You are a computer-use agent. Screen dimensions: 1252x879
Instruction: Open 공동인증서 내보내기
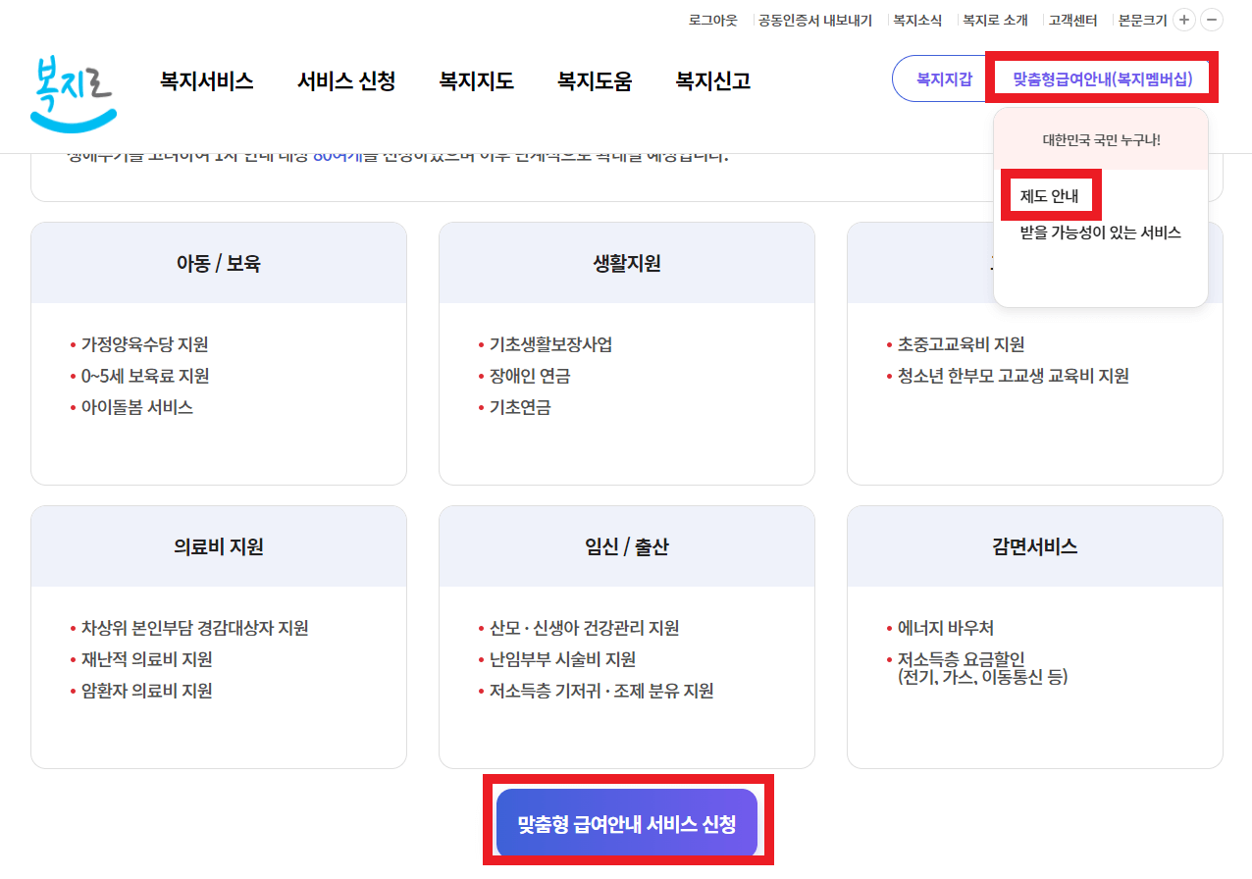point(814,19)
